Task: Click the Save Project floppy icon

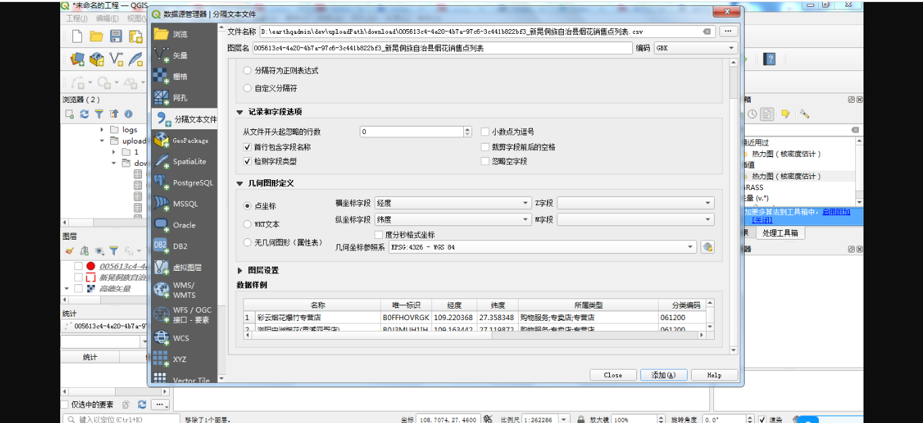Action: (116, 37)
